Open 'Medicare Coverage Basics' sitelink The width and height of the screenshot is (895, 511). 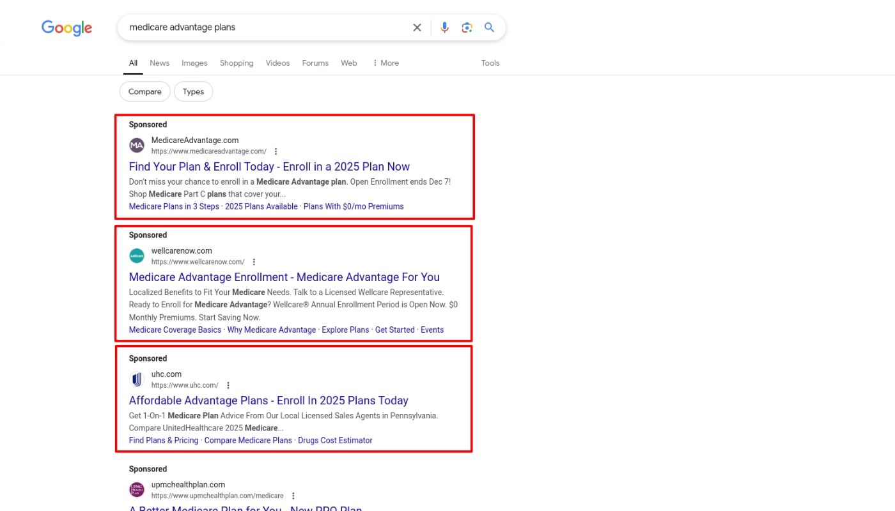[x=175, y=330]
